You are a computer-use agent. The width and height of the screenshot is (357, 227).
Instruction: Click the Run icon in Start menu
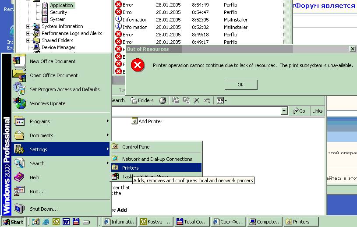[x=19, y=191]
